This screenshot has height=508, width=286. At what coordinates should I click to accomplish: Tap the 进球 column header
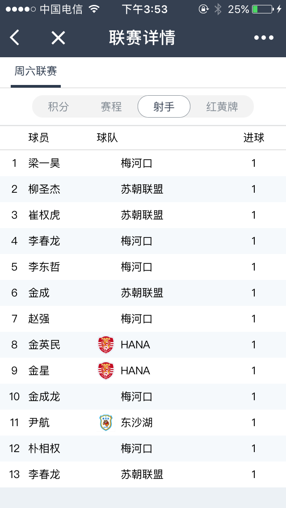click(x=253, y=138)
